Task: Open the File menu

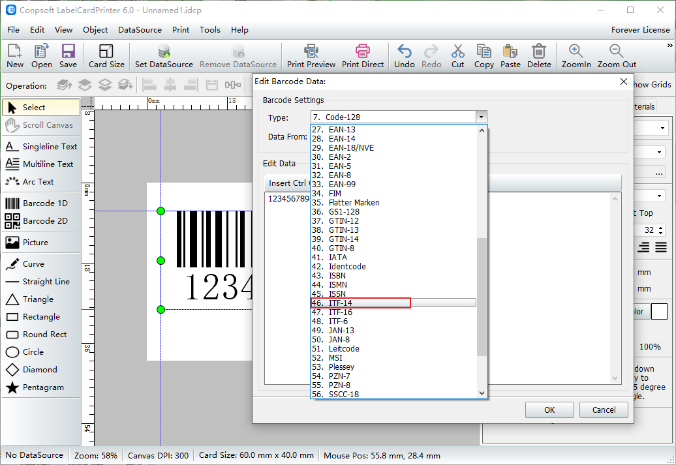Action: (x=13, y=30)
